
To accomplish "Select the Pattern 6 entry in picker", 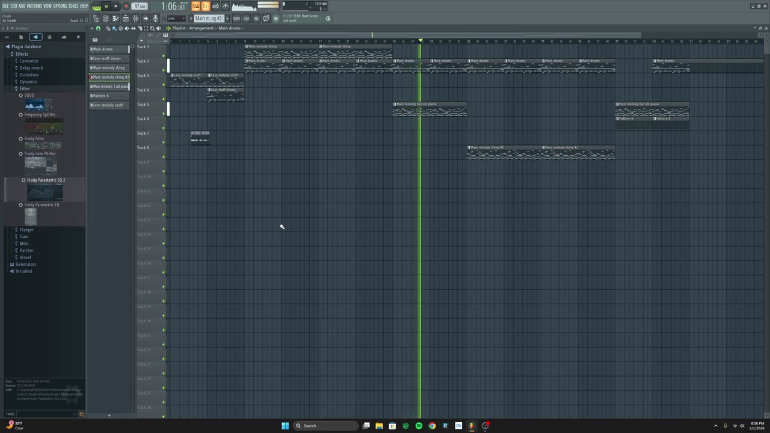I will [109, 96].
